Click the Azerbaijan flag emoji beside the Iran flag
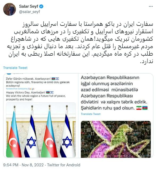 point(145,108)
